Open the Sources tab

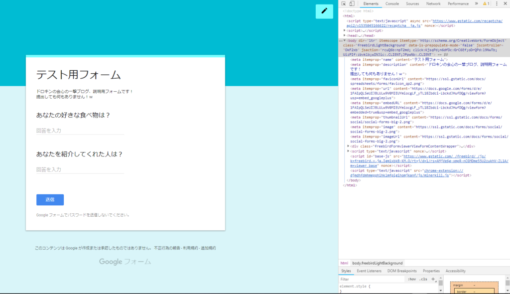pos(412,3)
